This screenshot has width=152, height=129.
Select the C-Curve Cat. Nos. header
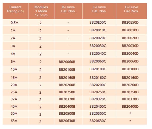pyautogui.click(x=99, y=9)
